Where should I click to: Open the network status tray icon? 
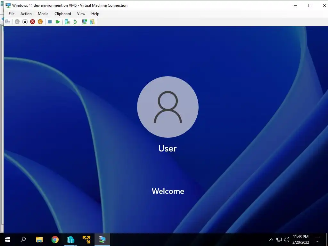click(x=279, y=240)
